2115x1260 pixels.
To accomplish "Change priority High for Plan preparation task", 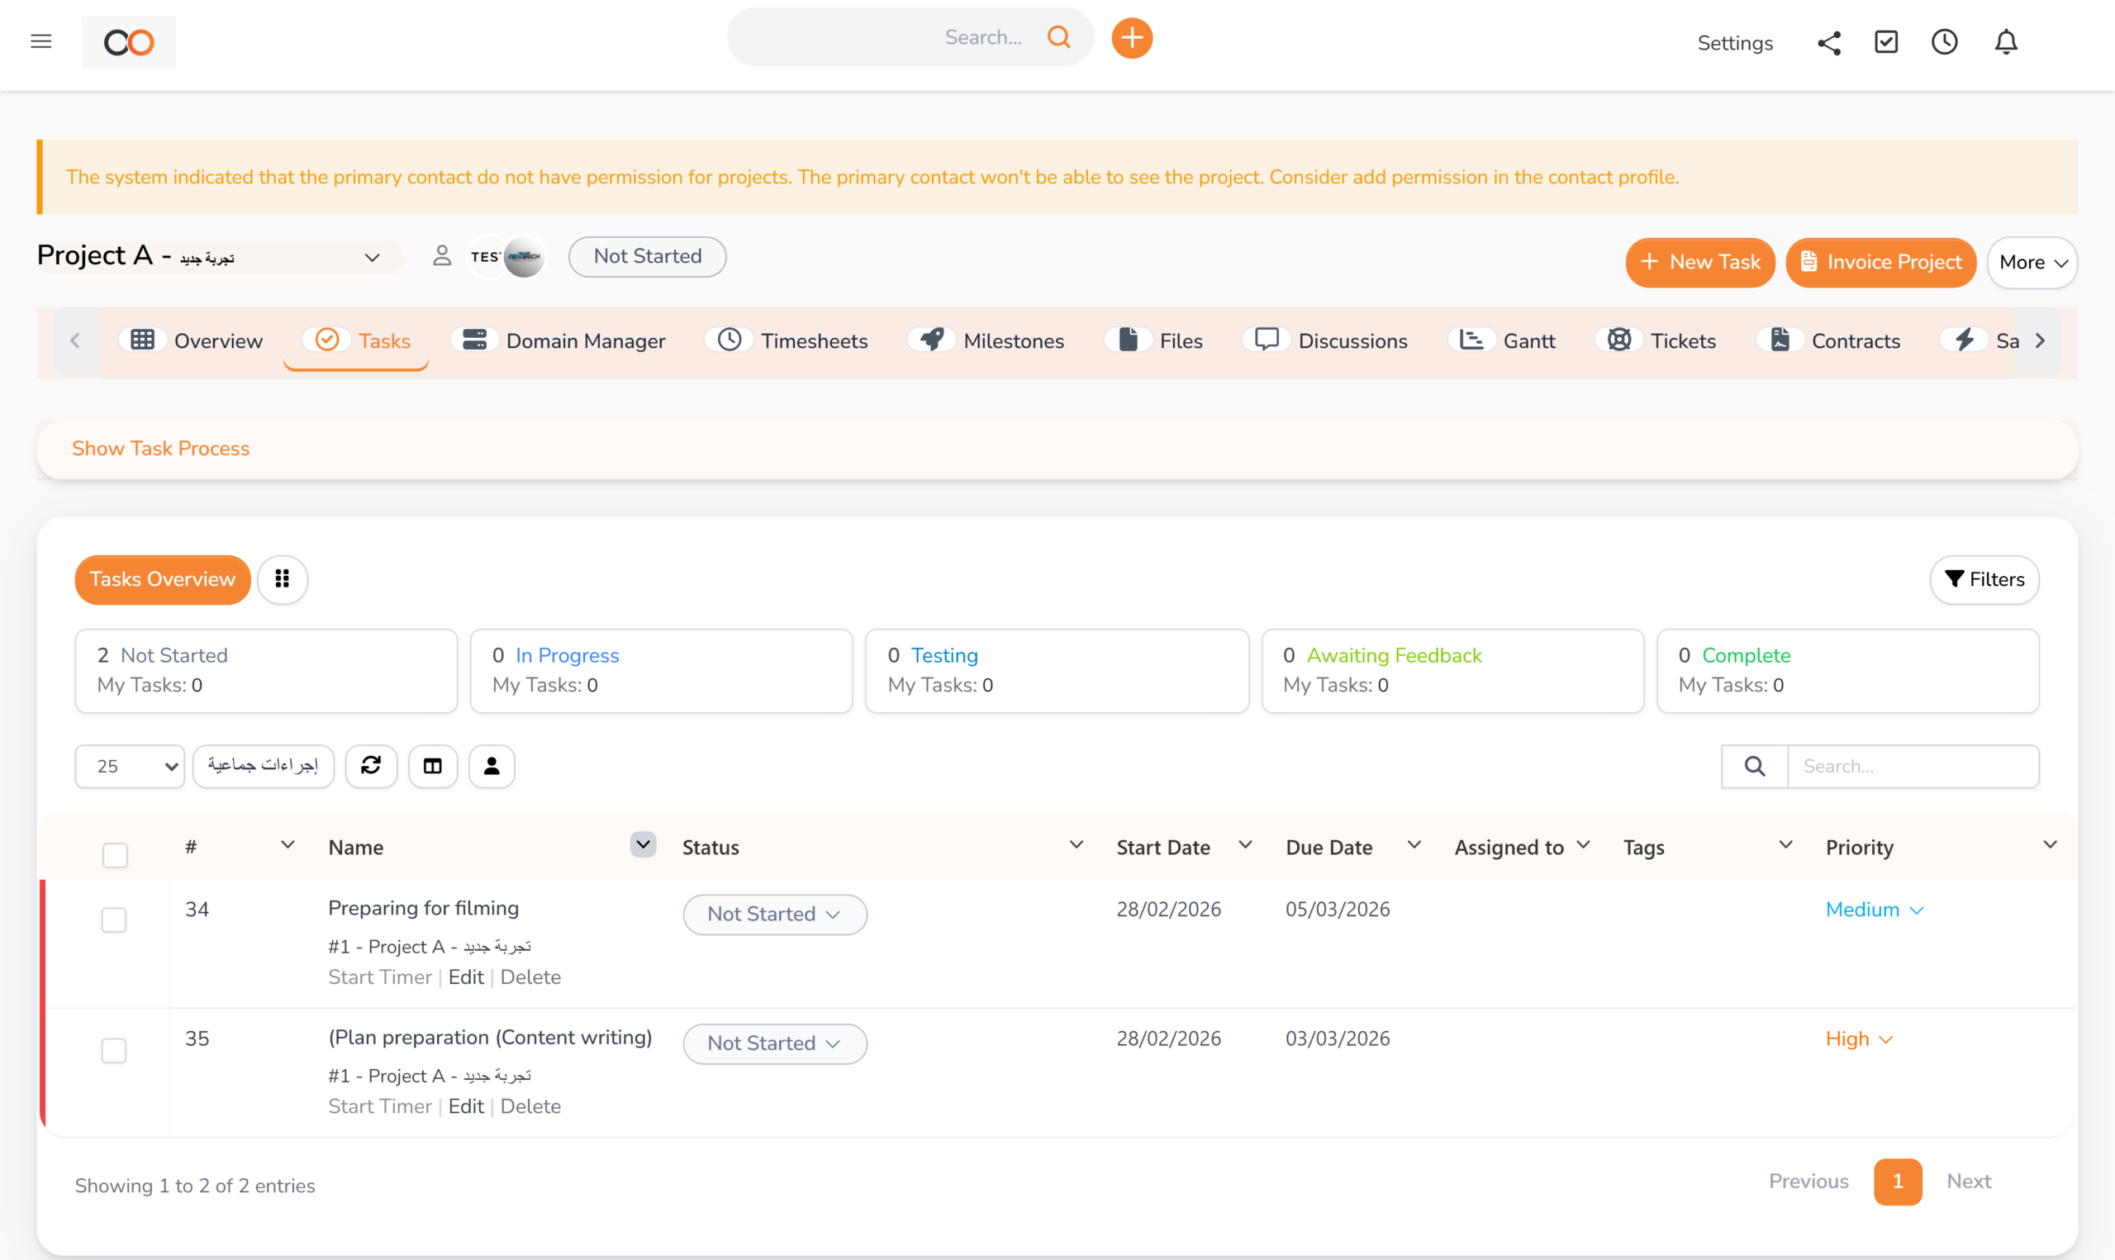I will pyautogui.click(x=1859, y=1039).
